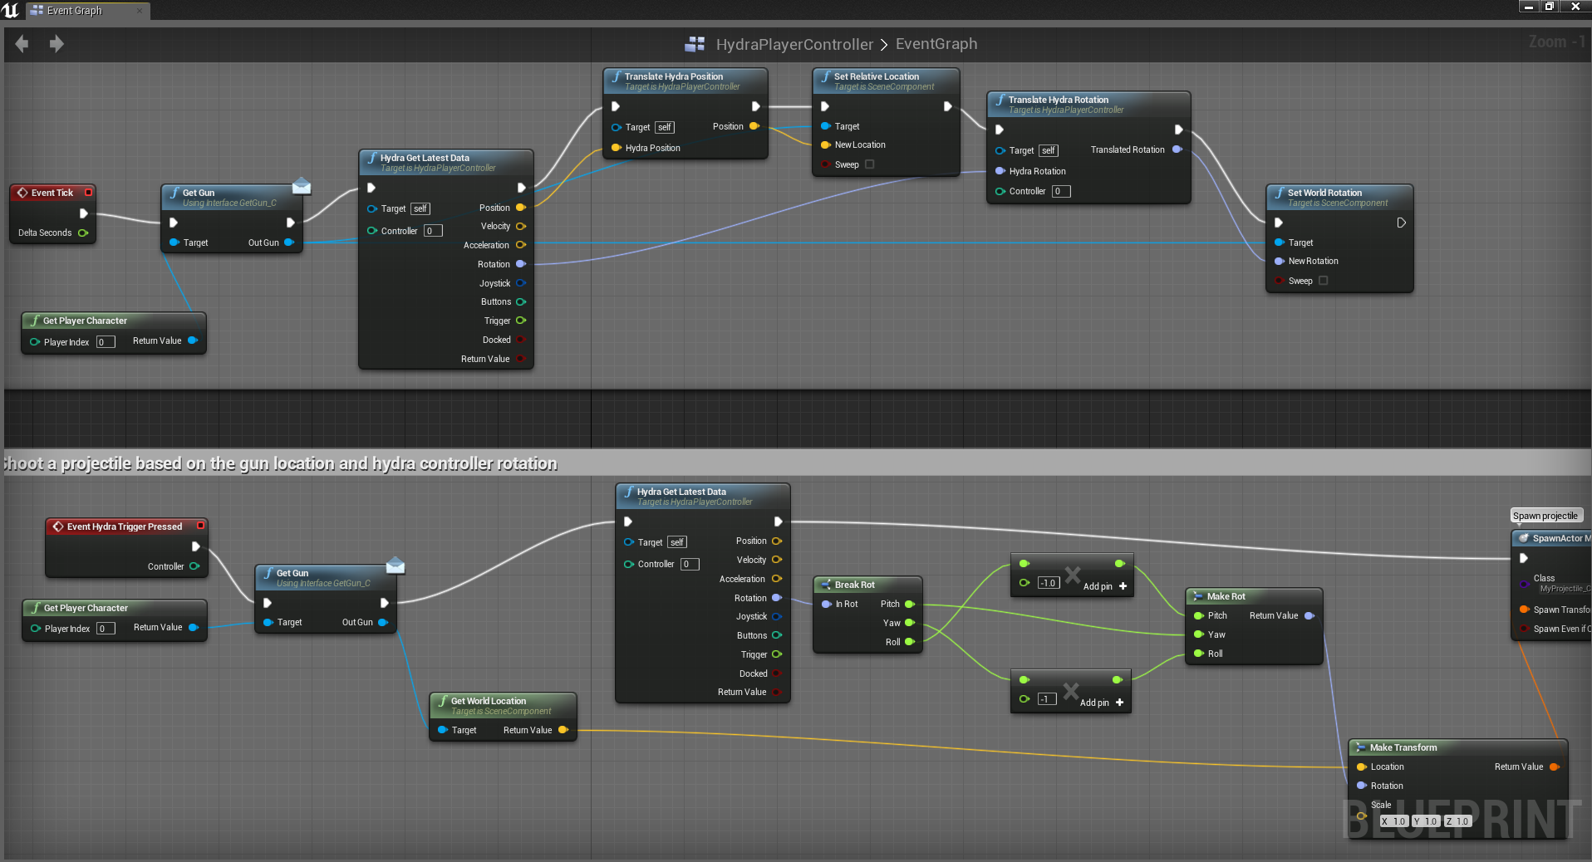Click the Rotation output pin of the top Hydra Get Latest Data node

(x=521, y=264)
